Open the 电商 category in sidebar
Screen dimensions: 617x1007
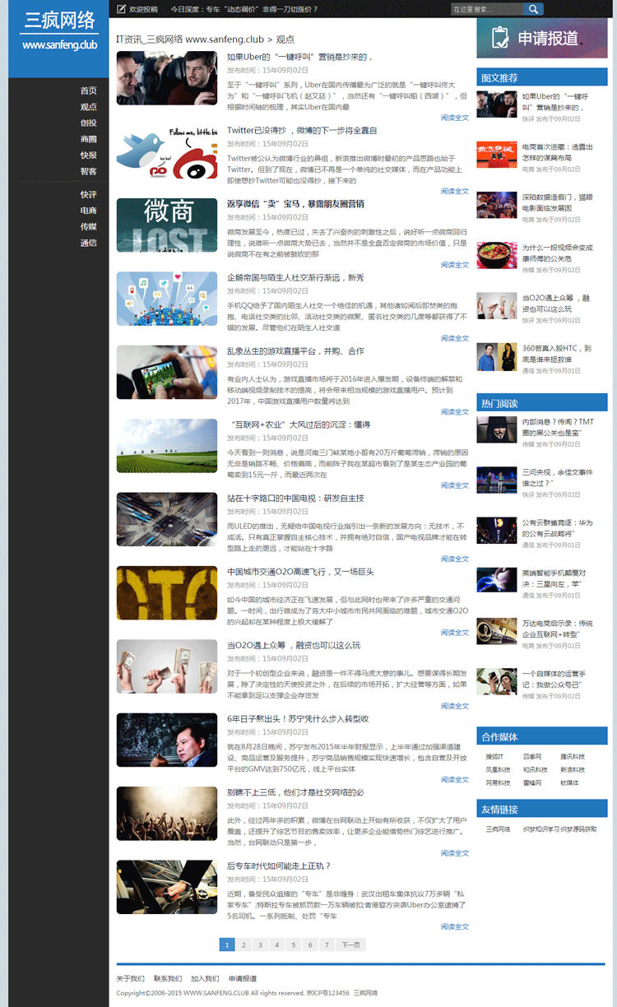click(x=88, y=211)
